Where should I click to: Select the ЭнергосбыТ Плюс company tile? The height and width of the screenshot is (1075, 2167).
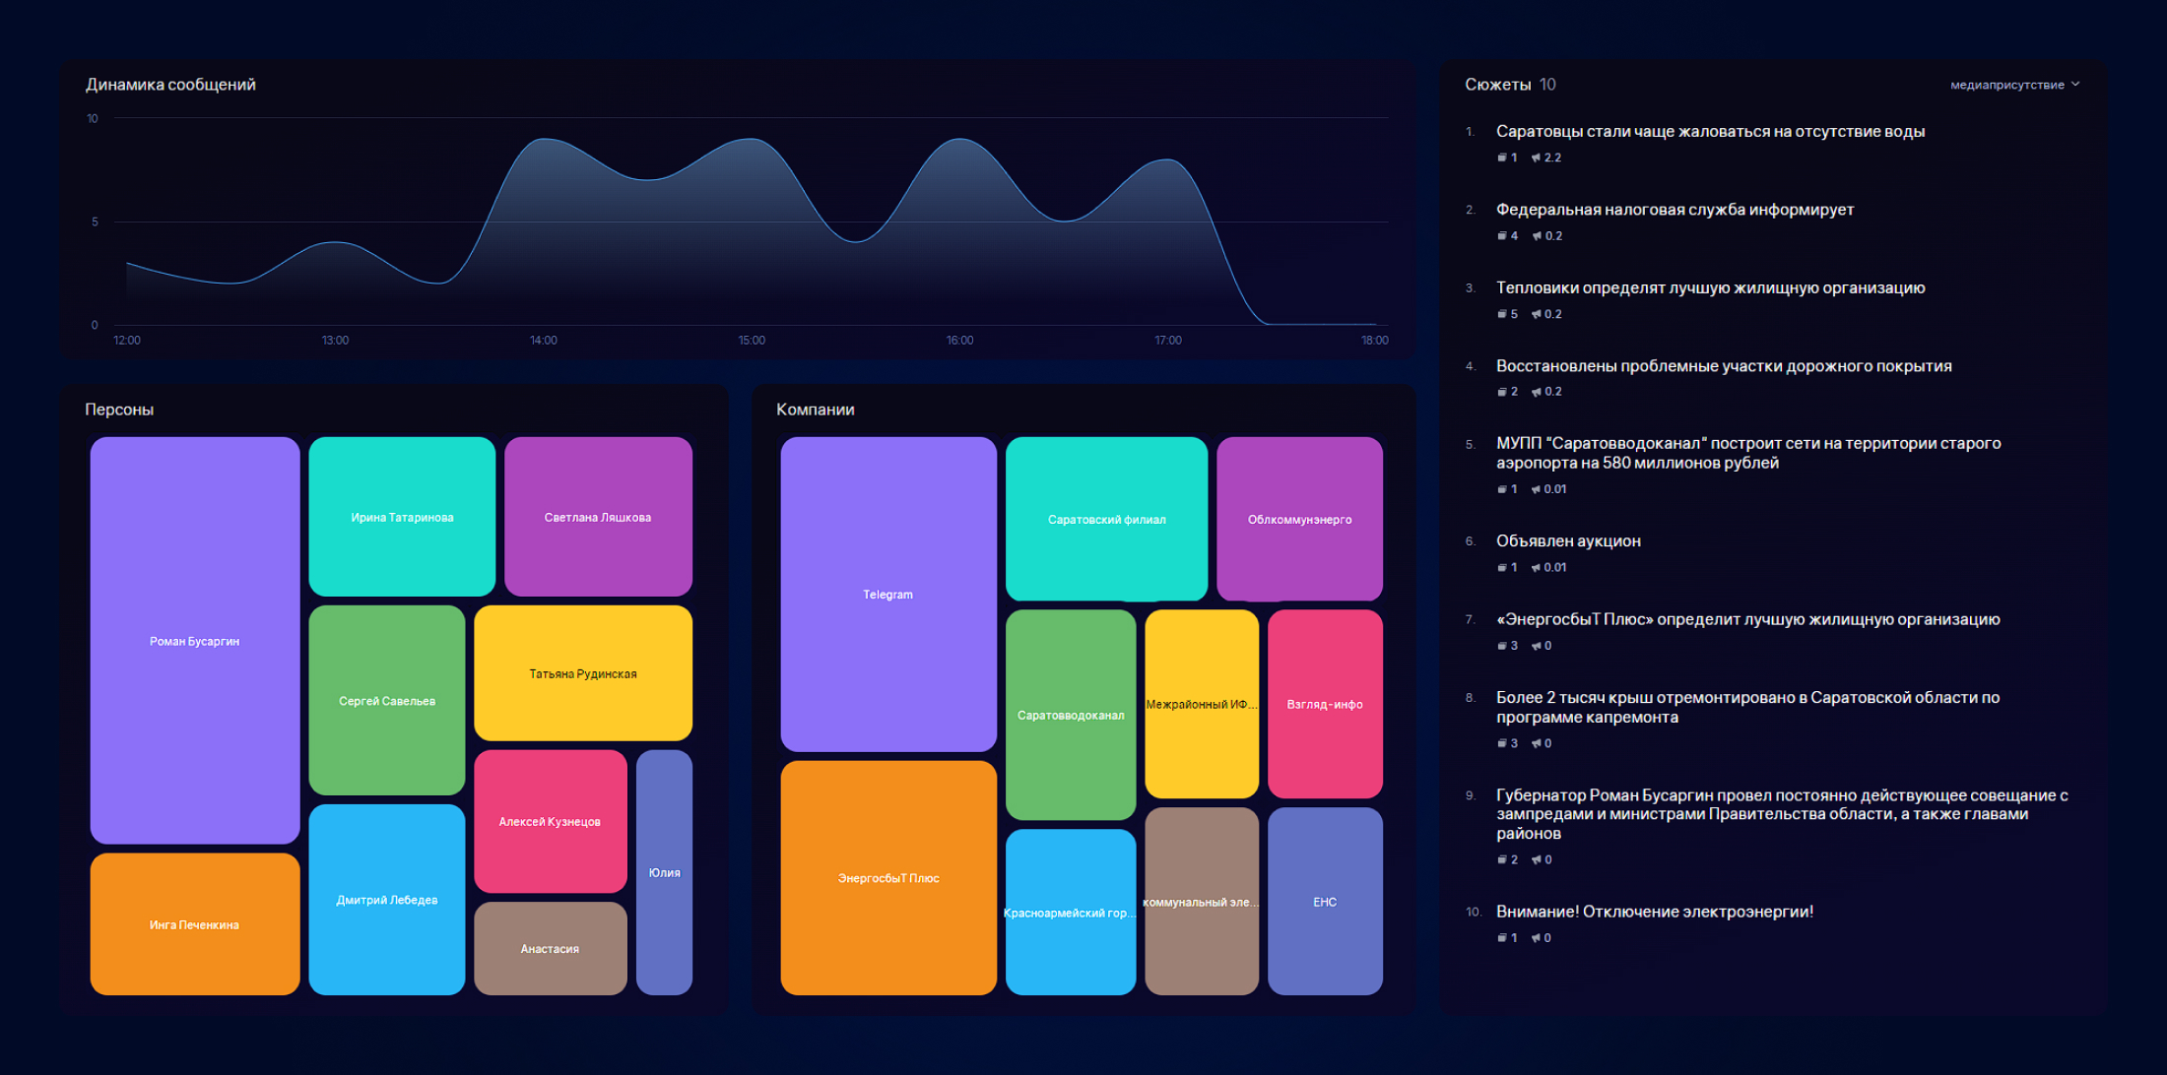pyautogui.click(x=888, y=878)
